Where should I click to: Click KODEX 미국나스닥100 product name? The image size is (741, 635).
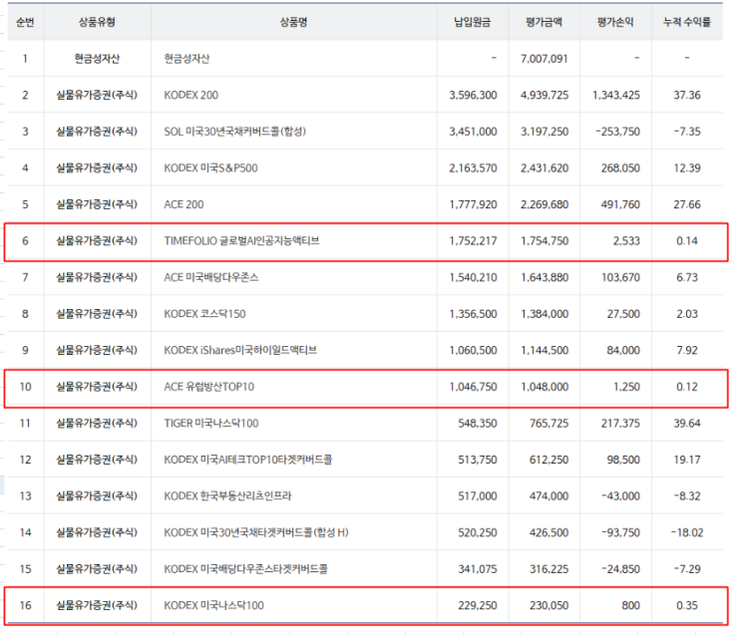(214, 605)
